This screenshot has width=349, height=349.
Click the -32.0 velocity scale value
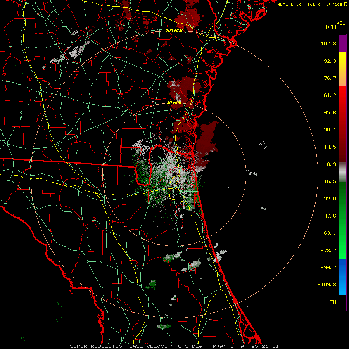[x=328, y=199]
